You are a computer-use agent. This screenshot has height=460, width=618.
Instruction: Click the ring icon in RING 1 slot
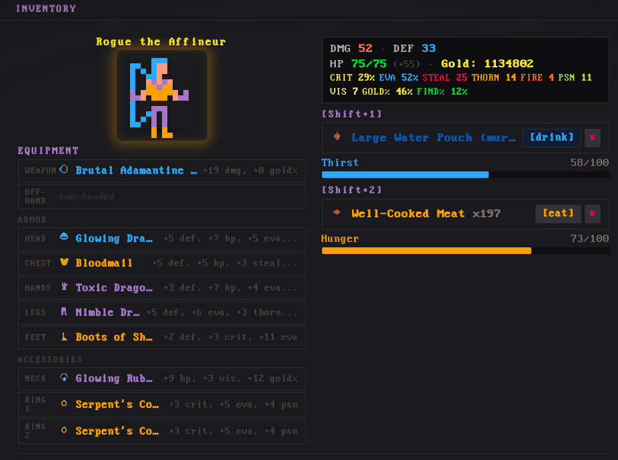tap(64, 403)
